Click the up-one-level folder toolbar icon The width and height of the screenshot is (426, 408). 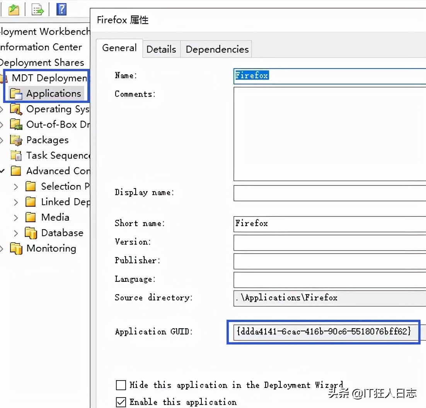tap(14, 10)
